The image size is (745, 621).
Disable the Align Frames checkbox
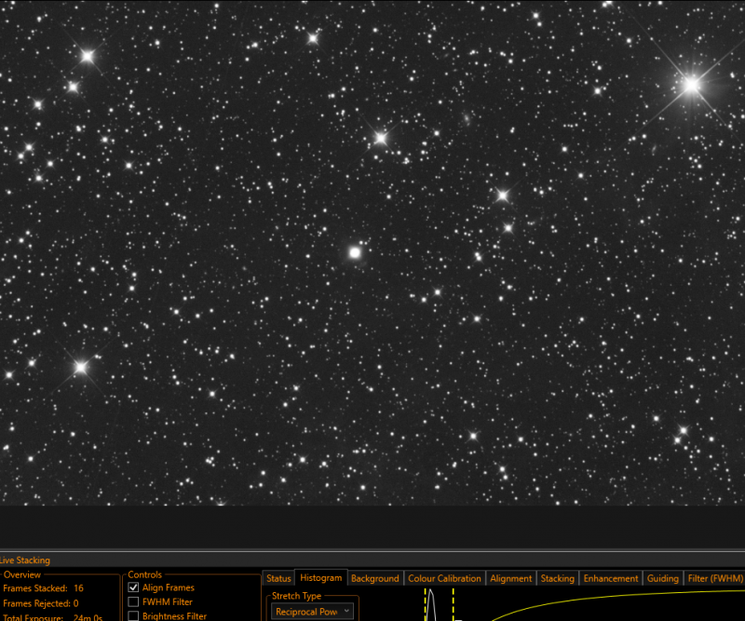(133, 587)
